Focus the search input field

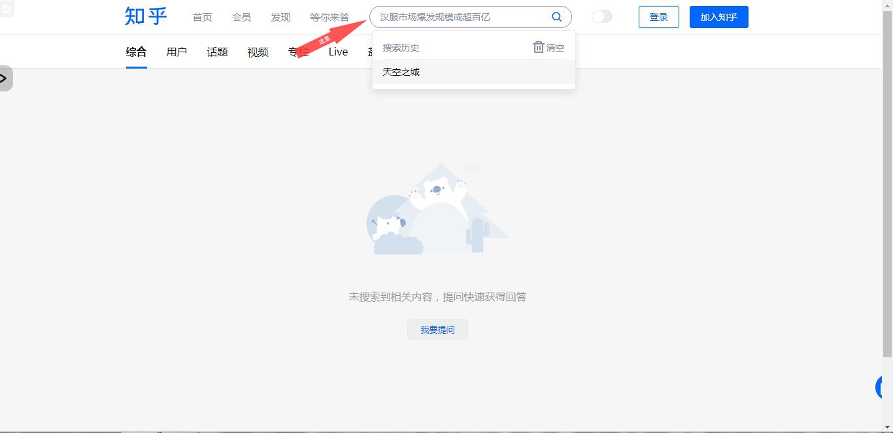tap(461, 17)
